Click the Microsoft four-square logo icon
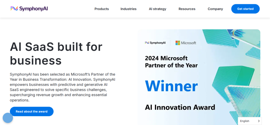 click(x=178, y=43)
